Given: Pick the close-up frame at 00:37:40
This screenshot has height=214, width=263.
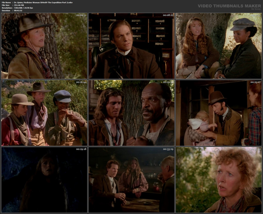Looking at the screenshot, I should coord(219,180).
